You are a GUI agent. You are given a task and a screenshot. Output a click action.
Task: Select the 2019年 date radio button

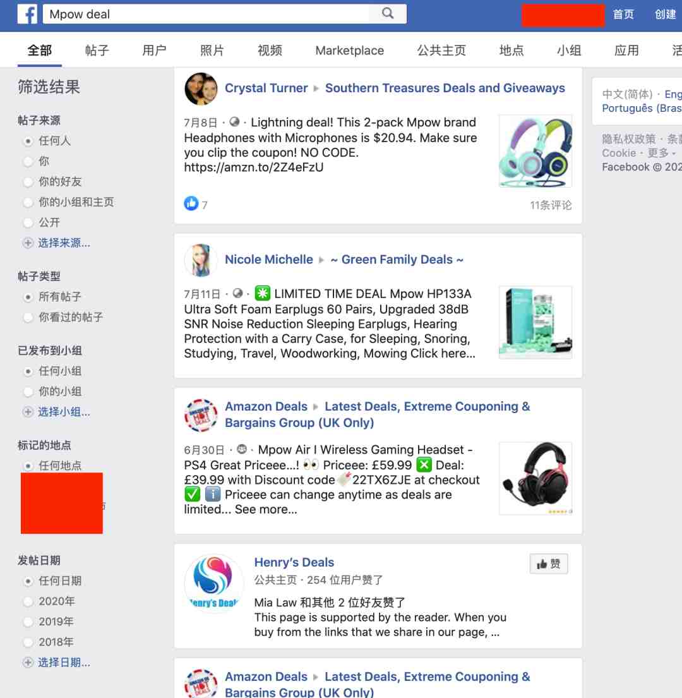28,622
